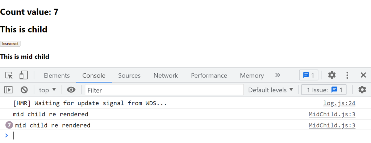The height and width of the screenshot is (143, 371).
Task: Open the Default levels dropdown
Action: 271,90
